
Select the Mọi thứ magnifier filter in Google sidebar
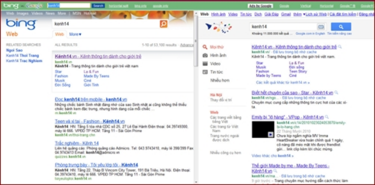coord(205,47)
